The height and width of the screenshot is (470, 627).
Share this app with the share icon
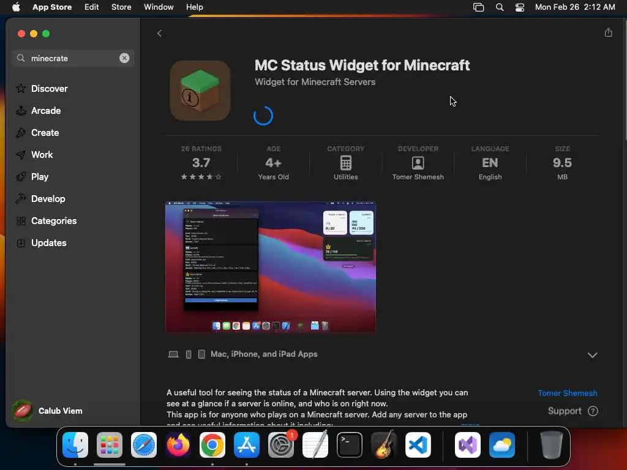coord(608,32)
